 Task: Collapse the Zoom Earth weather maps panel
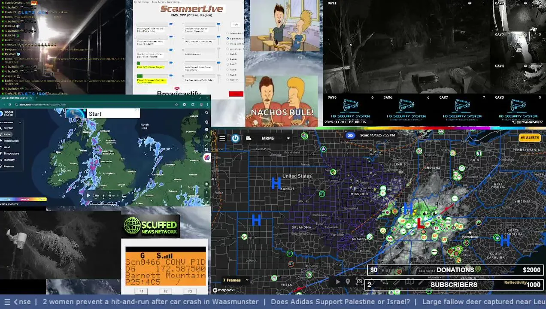click(x=20, y=122)
